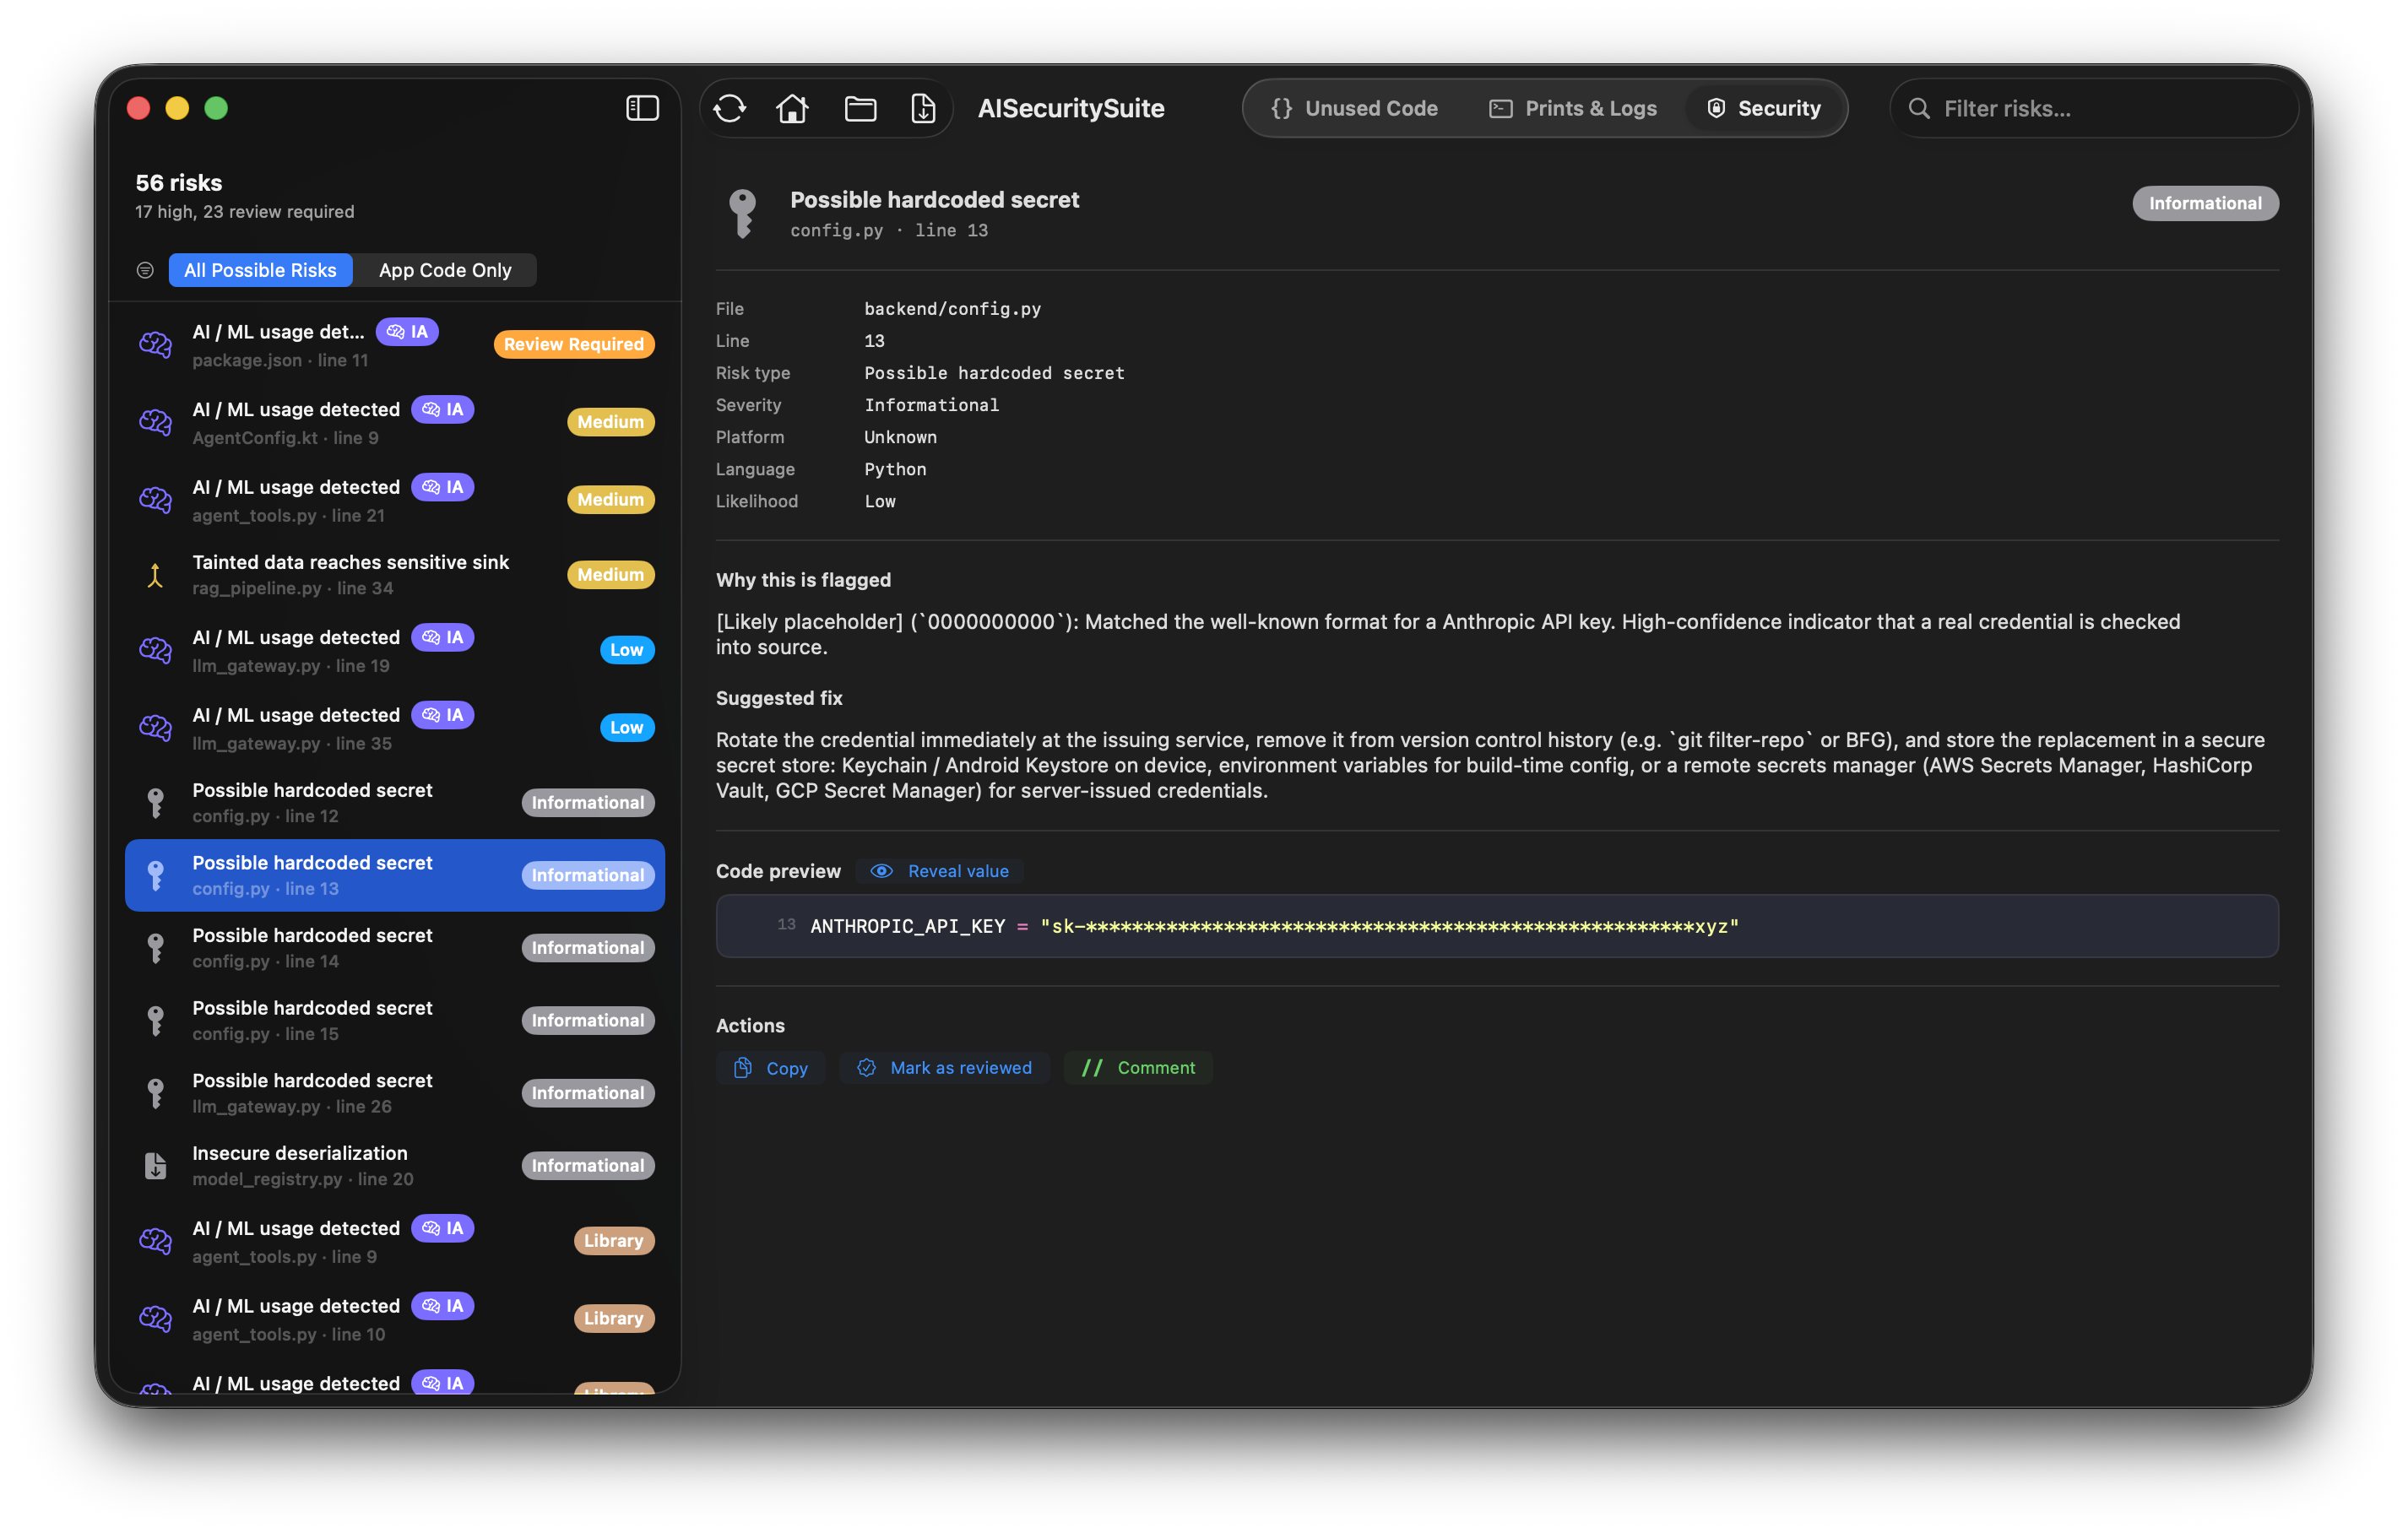Click macOS yellow minimize window button
This screenshot has width=2408, height=1533.
coord(177,108)
